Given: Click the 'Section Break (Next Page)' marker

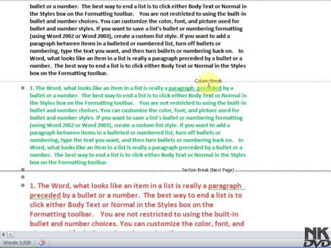Looking at the screenshot, I should [208, 170].
